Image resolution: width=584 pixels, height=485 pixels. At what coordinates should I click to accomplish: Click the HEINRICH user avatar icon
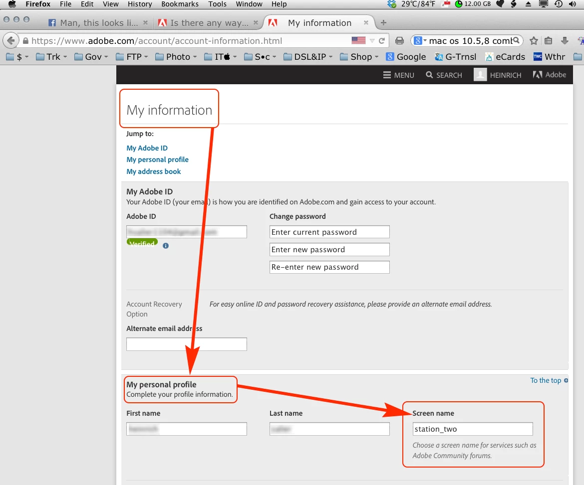(480, 75)
